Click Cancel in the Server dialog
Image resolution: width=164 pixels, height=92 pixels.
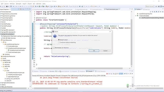tap(105, 51)
